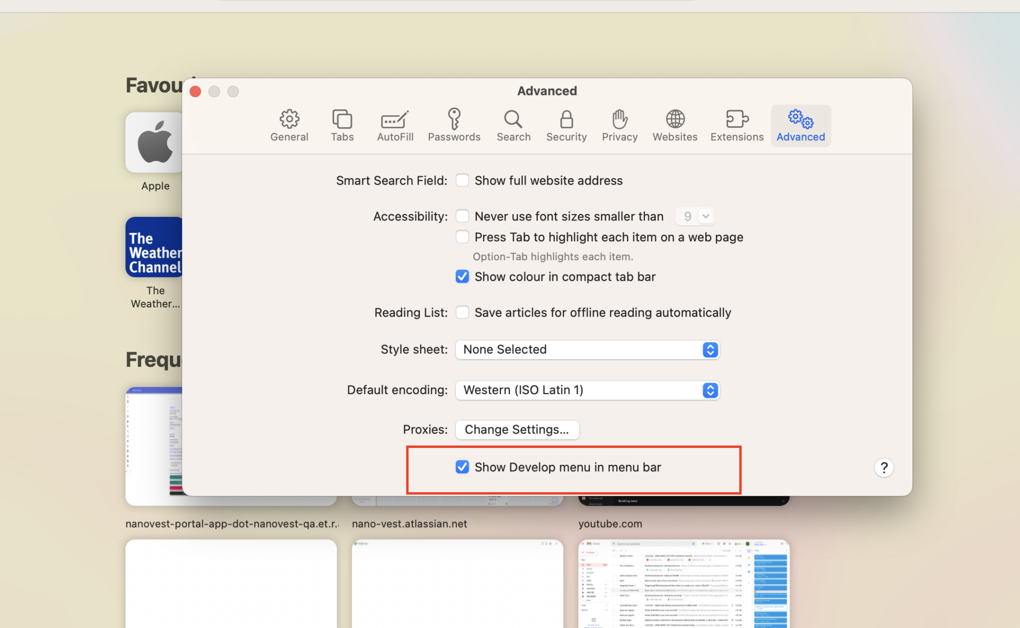Uncheck Show Develop menu in menu bar

(x=462, y=467)
